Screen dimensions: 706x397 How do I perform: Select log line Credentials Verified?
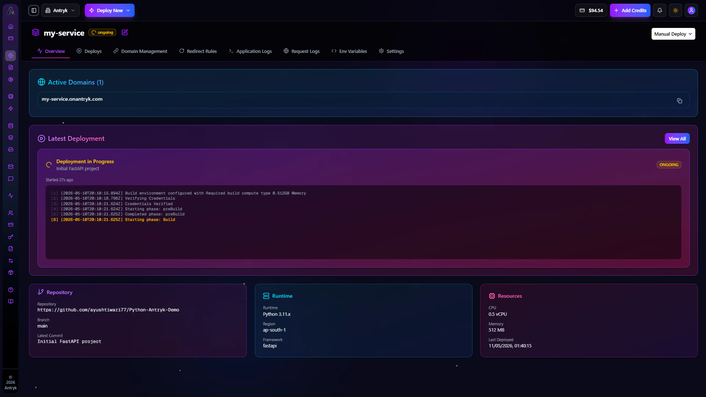(112, 204)
